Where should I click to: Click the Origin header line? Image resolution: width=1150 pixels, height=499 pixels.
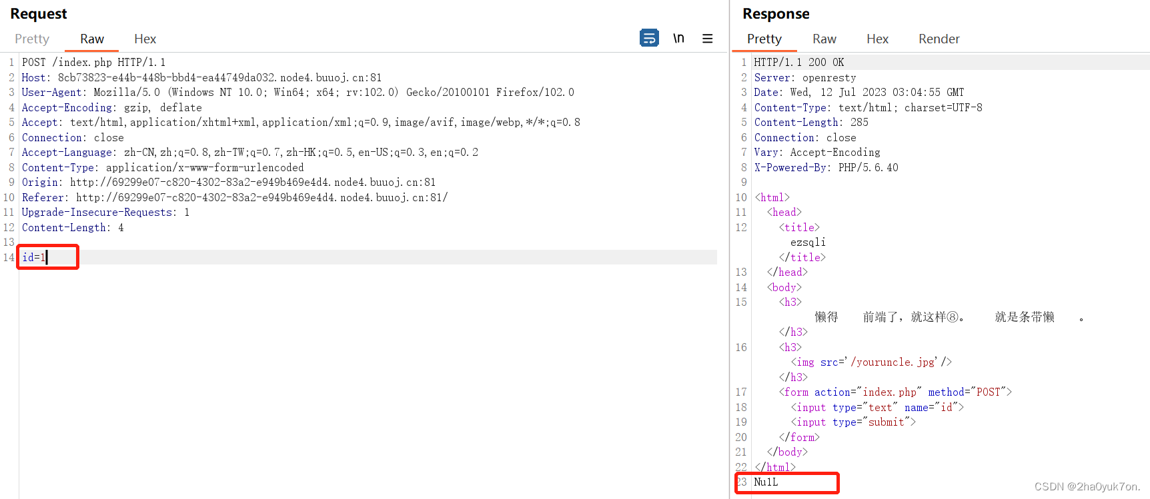pos(229,182)
